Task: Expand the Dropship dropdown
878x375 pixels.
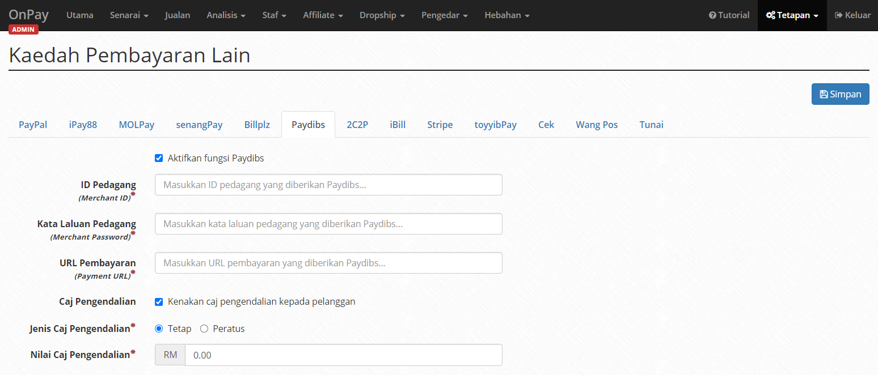Action: coord(382,15)
